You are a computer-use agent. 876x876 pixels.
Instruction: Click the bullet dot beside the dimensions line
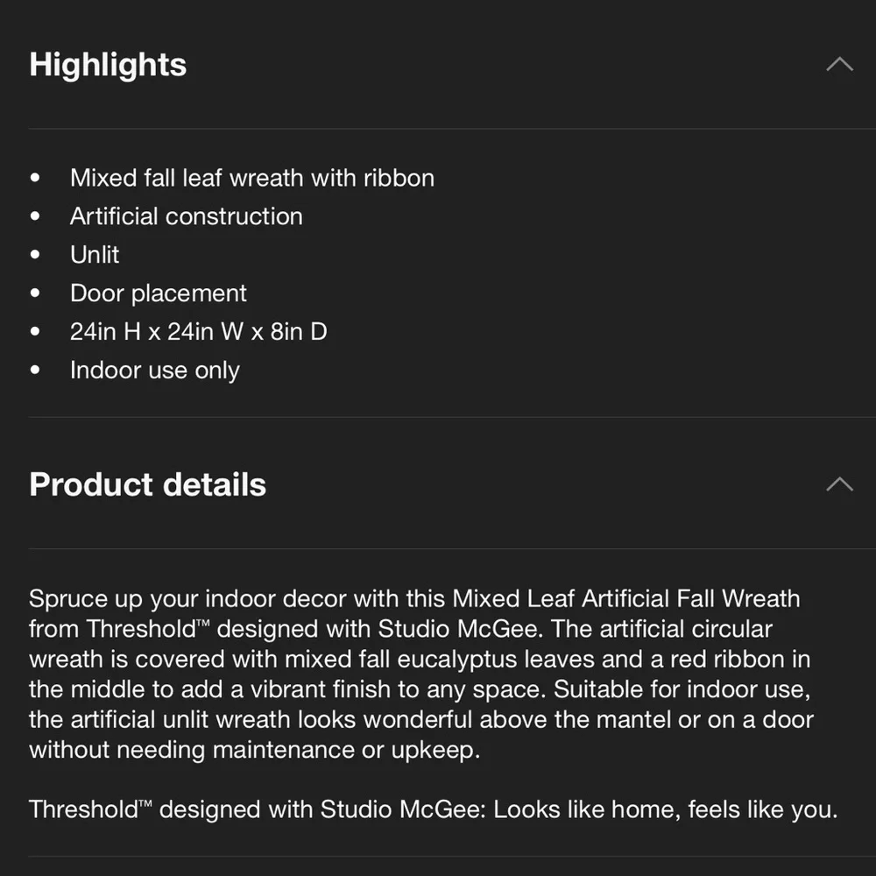tap(35, 331)
